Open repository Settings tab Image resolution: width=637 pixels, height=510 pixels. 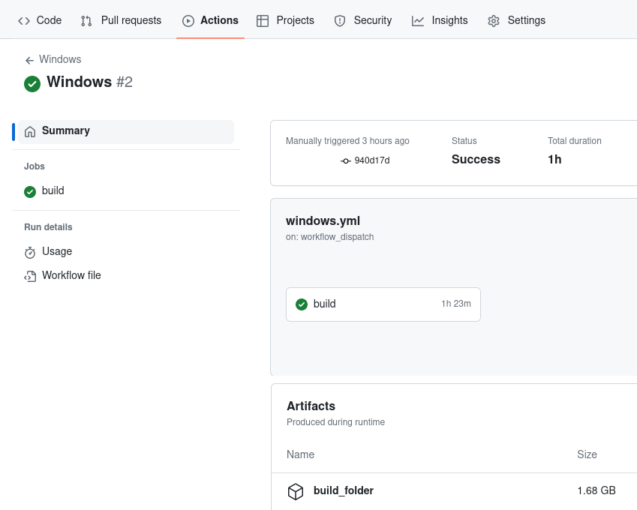click(516, 20)
